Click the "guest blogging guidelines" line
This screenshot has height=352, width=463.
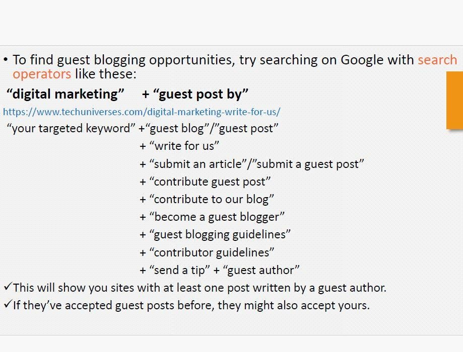point(215,235)
